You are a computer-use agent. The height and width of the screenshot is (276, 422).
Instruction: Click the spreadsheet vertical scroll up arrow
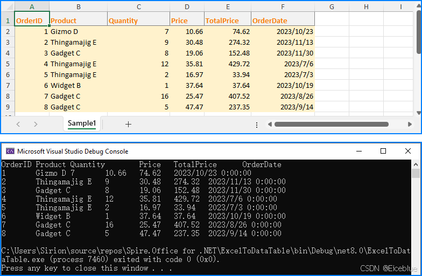pos(418,5)
